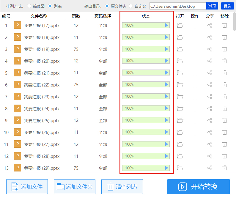Click 100% progress bar of 我要汇报 (20).pptx
Screen dimensions: 236x200
(146, 61)
